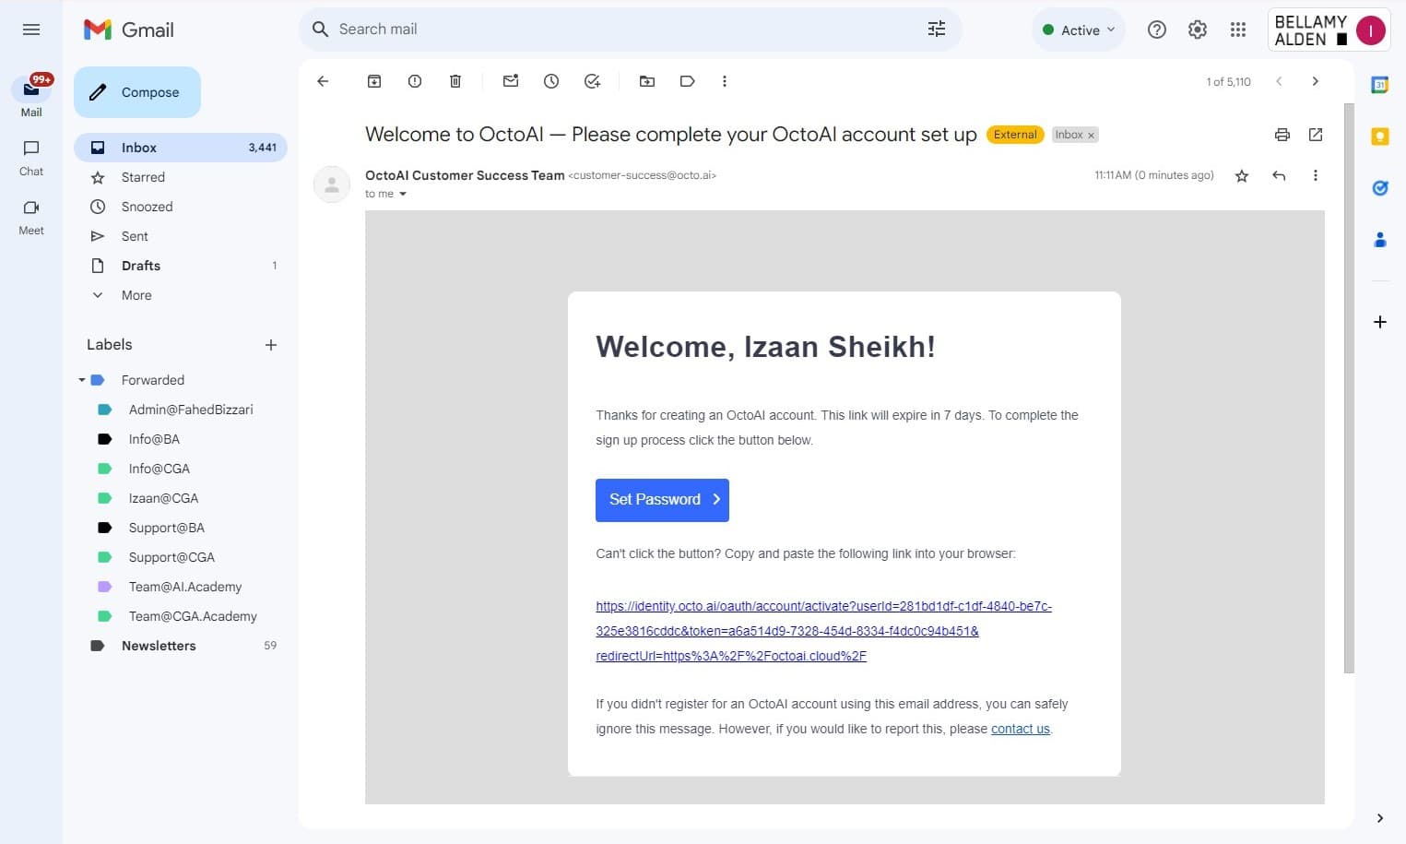Open the main menu hamburger icon
This screenshot has height=844, width=1406.
point(31,30)
